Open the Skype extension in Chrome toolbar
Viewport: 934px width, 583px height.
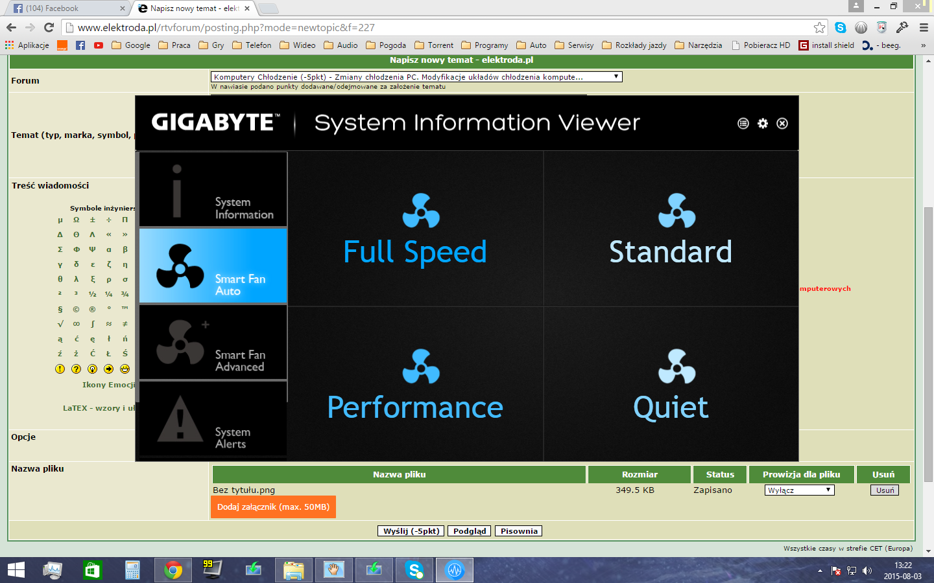pos(841,27)
